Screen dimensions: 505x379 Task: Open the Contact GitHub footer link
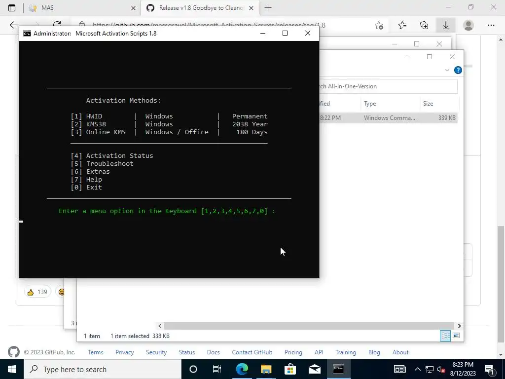(252, 352)
